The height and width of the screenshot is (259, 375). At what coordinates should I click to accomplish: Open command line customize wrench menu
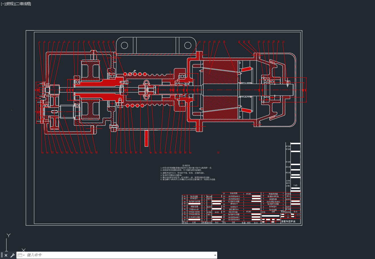pos(12,255)
